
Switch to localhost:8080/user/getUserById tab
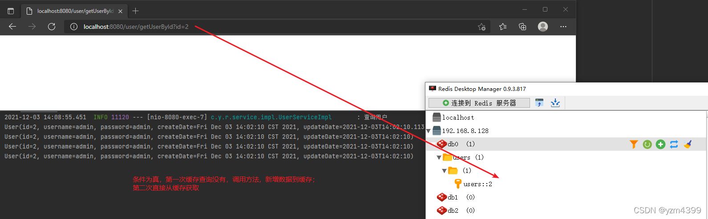click(x=74, y=11)
